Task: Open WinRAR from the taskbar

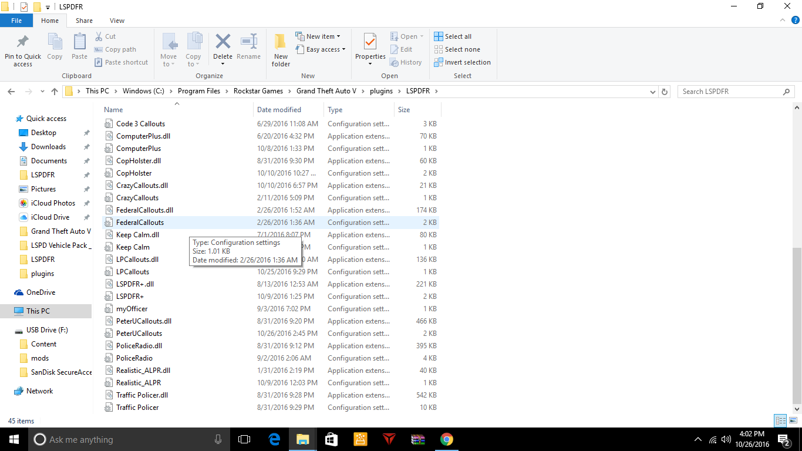Action: [x=417, y=439]
